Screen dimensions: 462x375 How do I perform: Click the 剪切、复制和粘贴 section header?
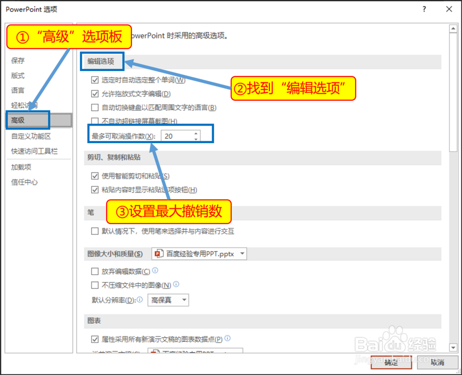(x=114, y=157)
